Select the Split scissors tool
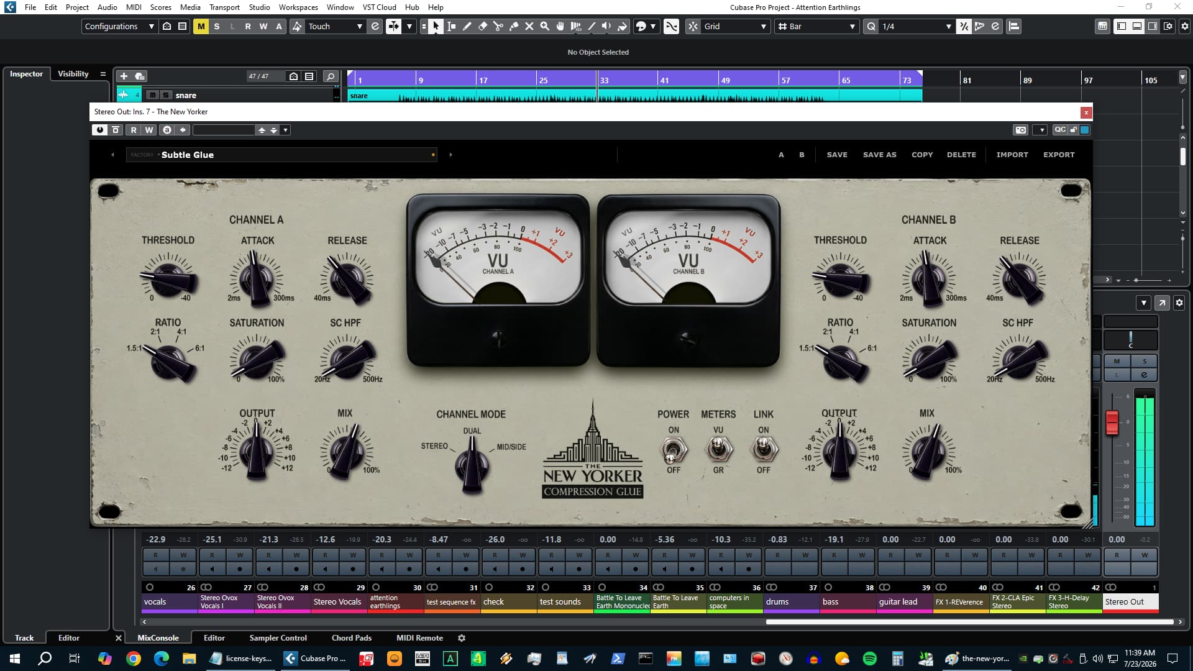1193x671 pixels. tap(498, 26)
